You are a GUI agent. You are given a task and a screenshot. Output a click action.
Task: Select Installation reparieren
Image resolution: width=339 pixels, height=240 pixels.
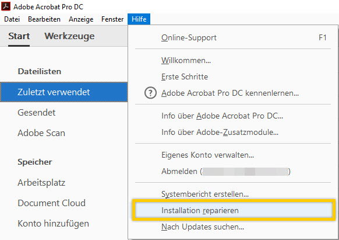click(234, 210)
